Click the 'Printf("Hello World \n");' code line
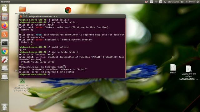The image size is (200, 112). point(37,62)
